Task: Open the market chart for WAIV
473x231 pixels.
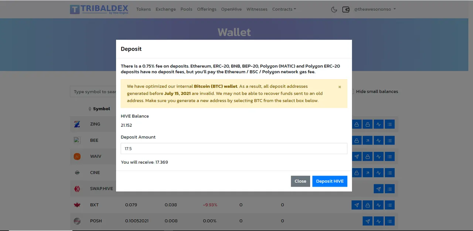Action: click(x=378, y=156)
